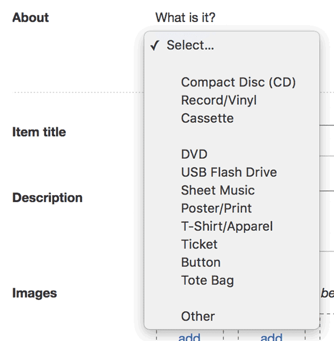The width and height of the screenshot is (334, 341).
Task: Select the Record/Vinyl option
Action: [x=218, y=100]
